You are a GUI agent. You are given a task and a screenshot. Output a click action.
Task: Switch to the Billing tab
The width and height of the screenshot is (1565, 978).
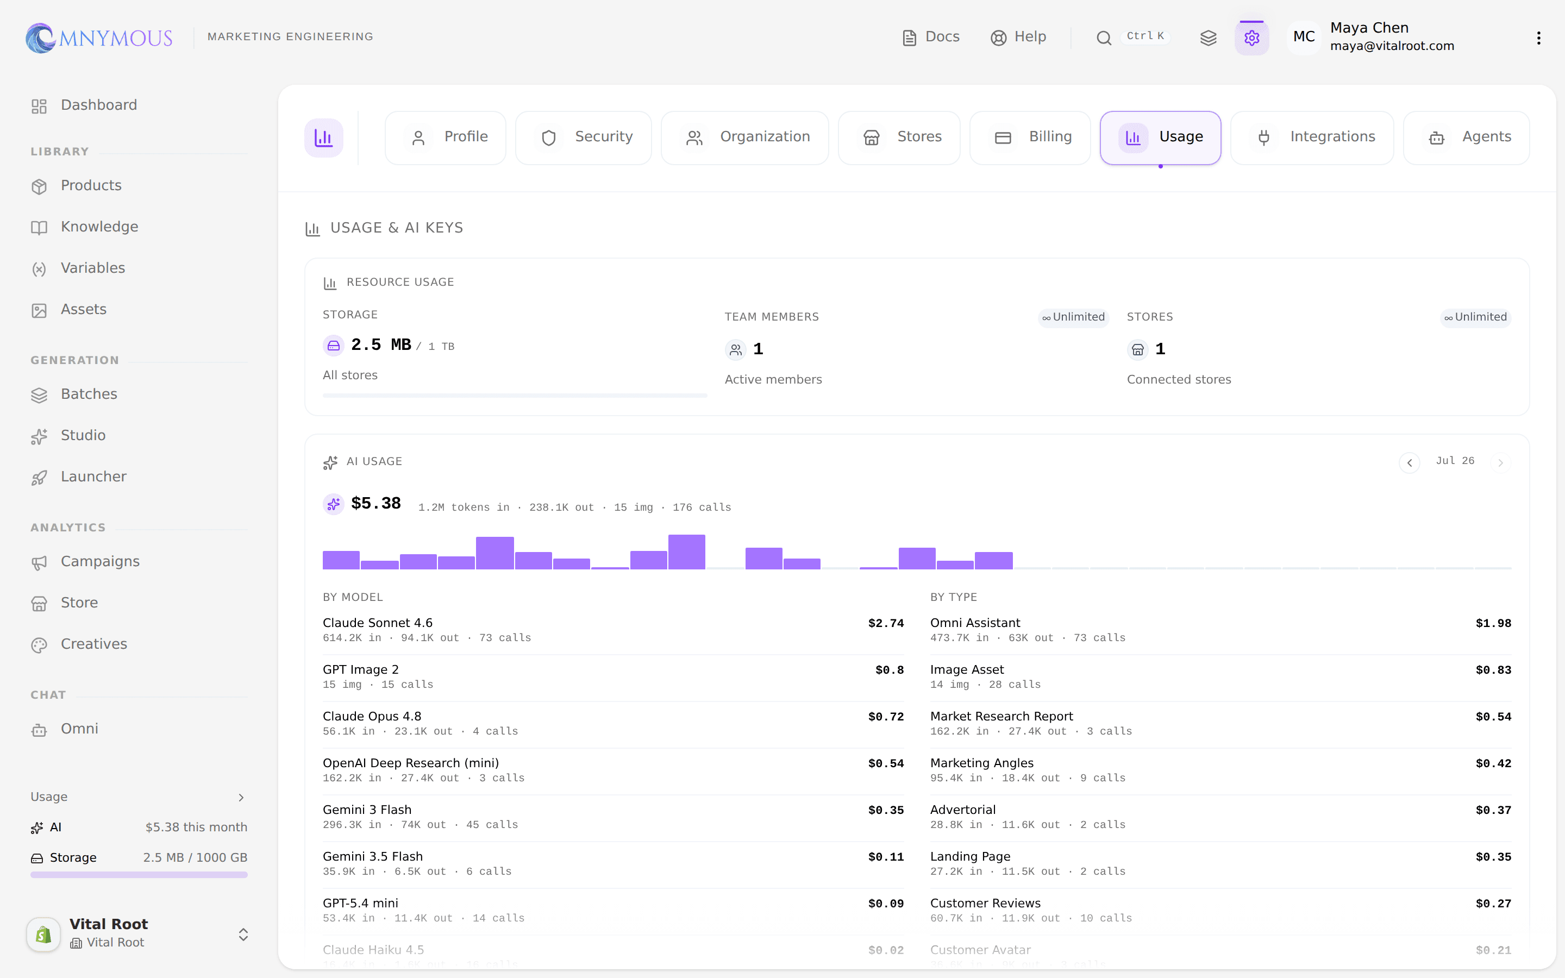[1030, 138]
